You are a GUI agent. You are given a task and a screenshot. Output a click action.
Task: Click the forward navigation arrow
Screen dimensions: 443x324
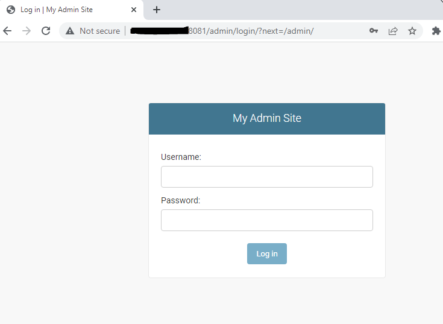click(26, 31)
